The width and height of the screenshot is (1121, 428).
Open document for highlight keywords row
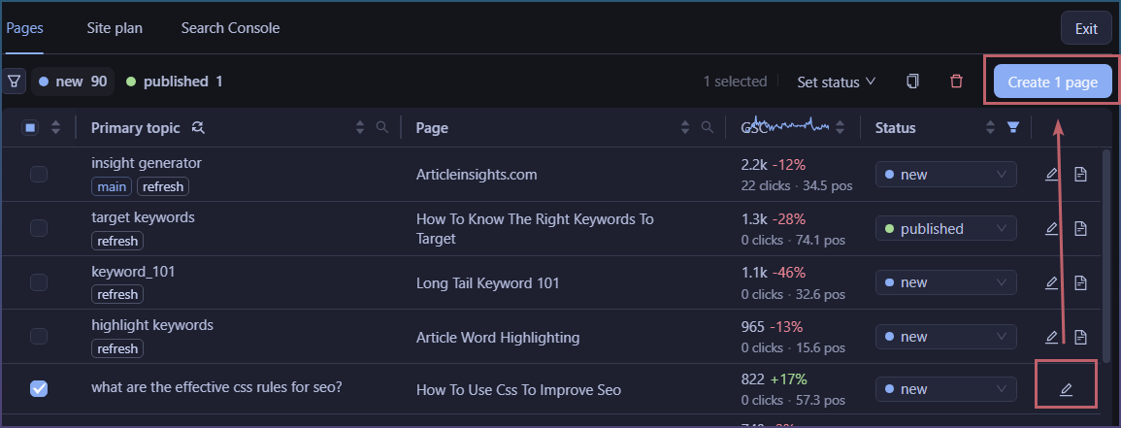pos(1080,337)
